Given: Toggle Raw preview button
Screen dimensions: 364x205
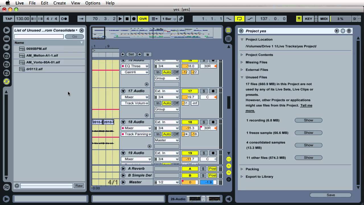Looking at the screenshot, I should [x=79, y=186].
